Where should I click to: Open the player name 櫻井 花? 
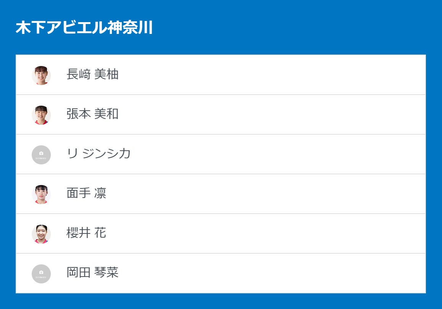pyautogui.click(x=86, y=233)
